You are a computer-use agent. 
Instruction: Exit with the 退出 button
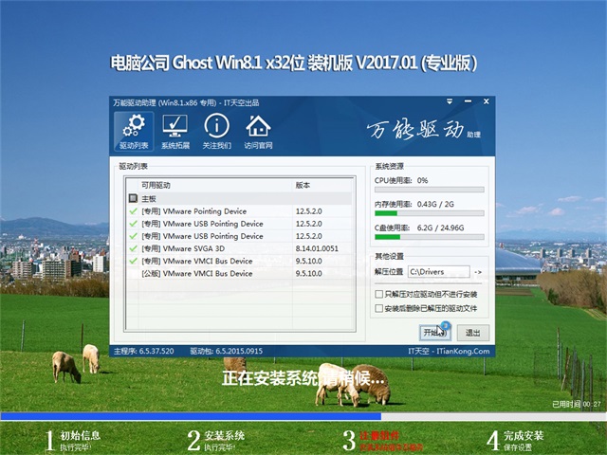point(472,333)
